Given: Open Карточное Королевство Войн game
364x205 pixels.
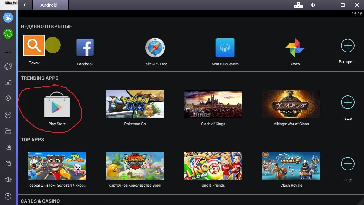Looking at the screenshot, I should pyautogui.click(x=135, y=166).
